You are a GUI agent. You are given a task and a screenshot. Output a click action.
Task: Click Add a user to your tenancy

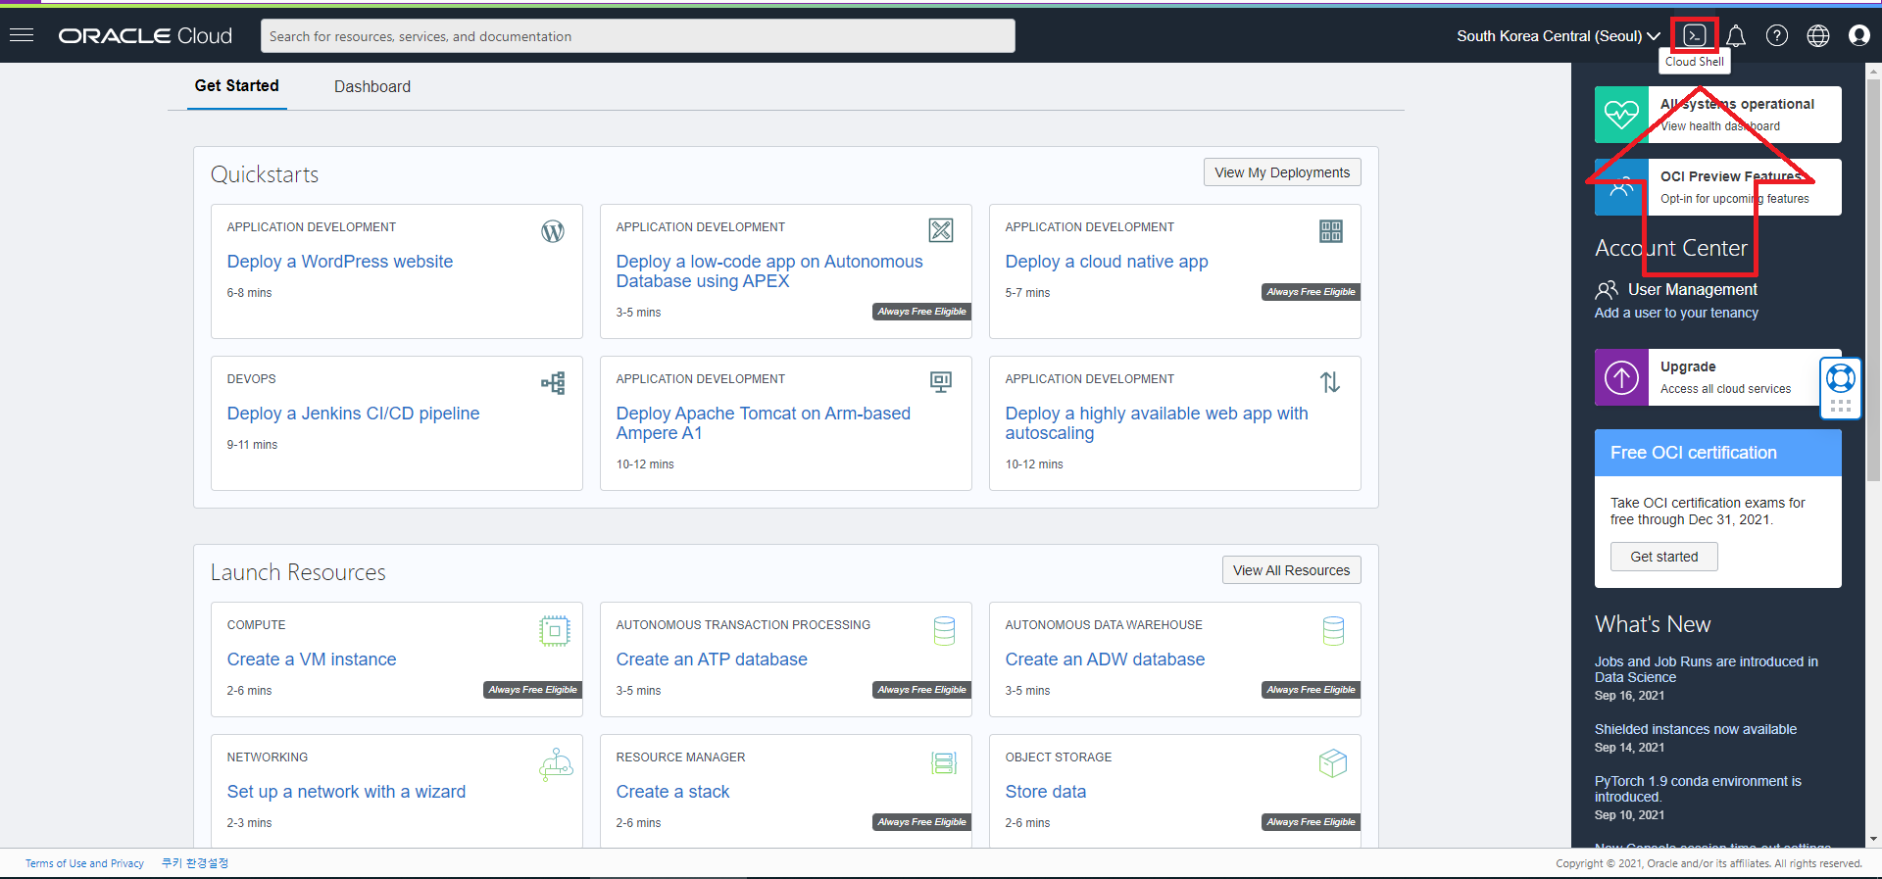pyautogui.click(x=1676, y=313)
